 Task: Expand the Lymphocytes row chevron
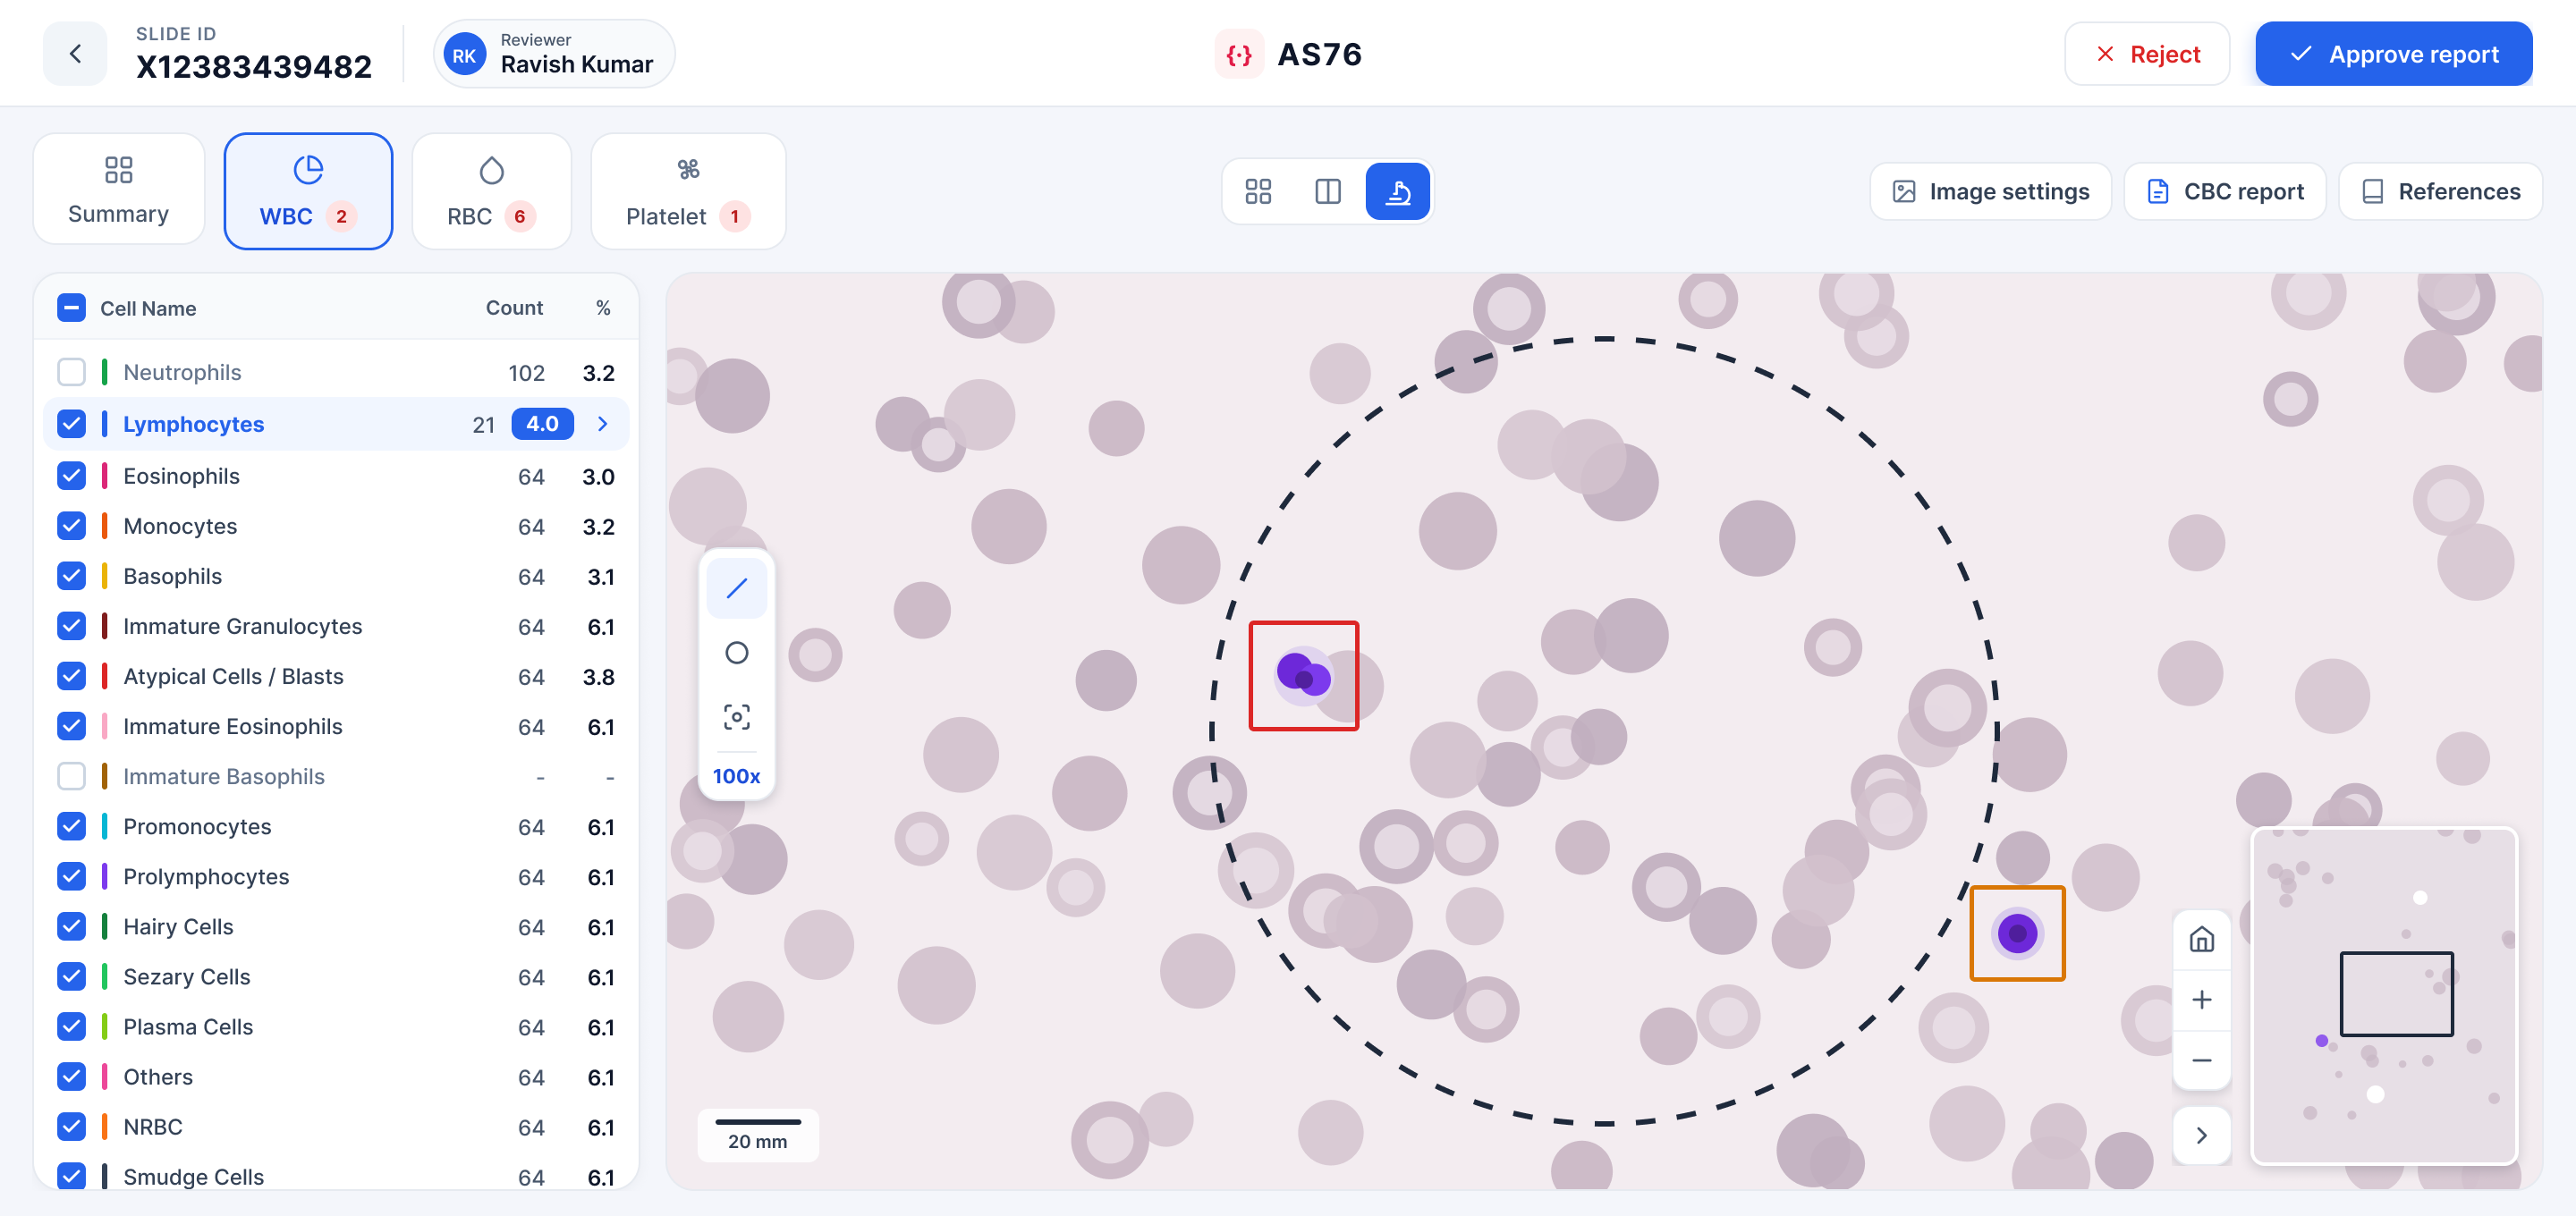click(602, 424)
